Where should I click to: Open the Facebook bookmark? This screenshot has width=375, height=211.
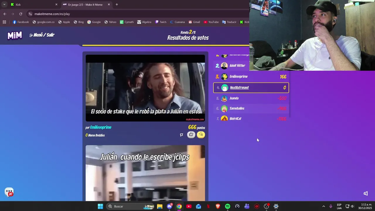pos(21,22)
